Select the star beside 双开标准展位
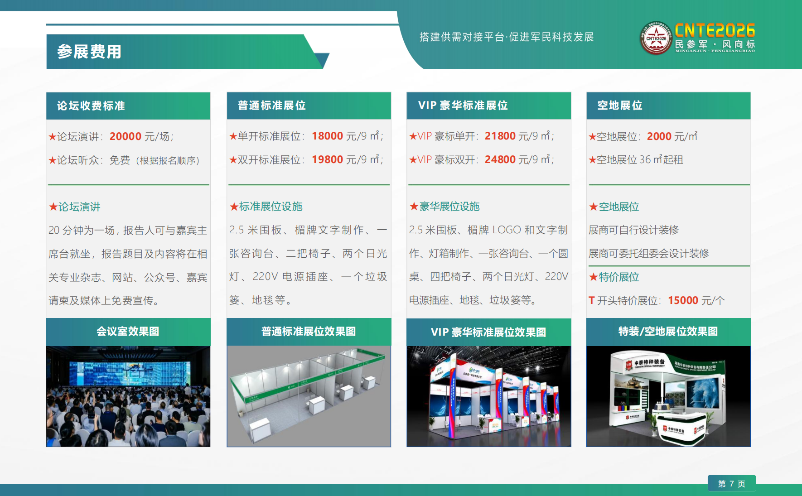This screenshot has height=496, width=802. coord(232,159)
